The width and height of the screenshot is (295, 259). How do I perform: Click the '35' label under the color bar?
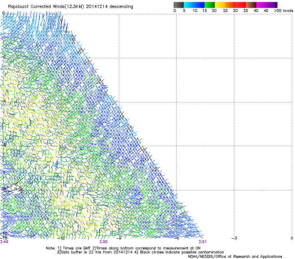click(246, 11)
